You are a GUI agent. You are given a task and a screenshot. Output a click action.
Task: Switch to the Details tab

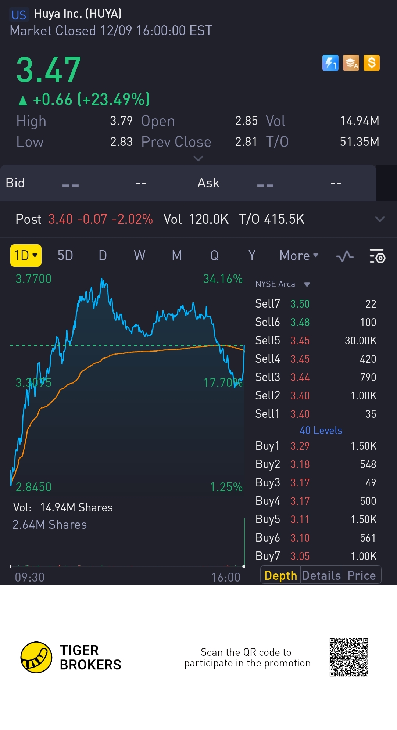[321, 575]
